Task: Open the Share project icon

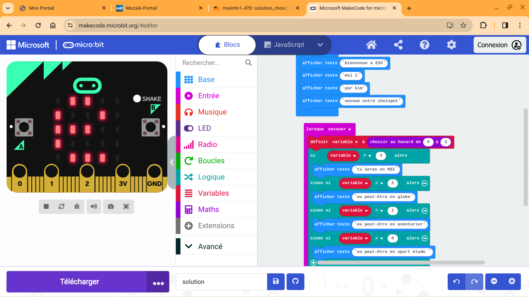Action: pos(398,45)
